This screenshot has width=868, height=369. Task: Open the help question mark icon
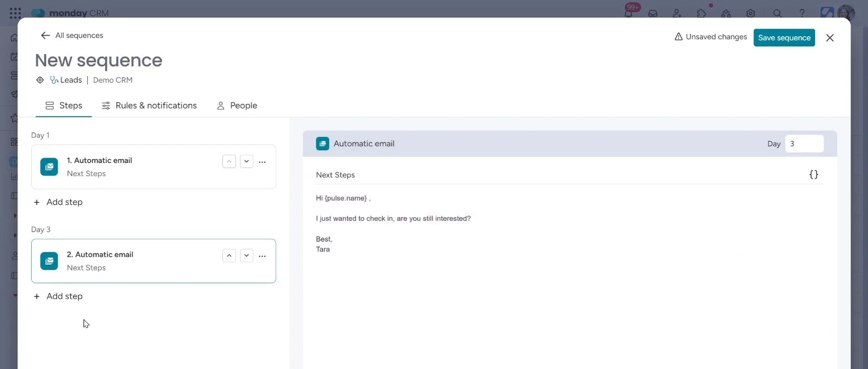click(802, 14)
